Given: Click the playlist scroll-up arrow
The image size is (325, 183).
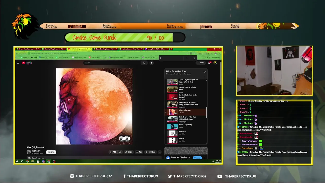Looking at the screenshot, I should [x=207, y=80].
